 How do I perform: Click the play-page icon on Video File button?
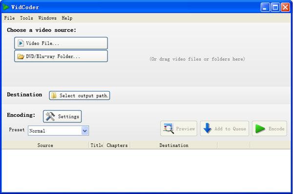21,43
